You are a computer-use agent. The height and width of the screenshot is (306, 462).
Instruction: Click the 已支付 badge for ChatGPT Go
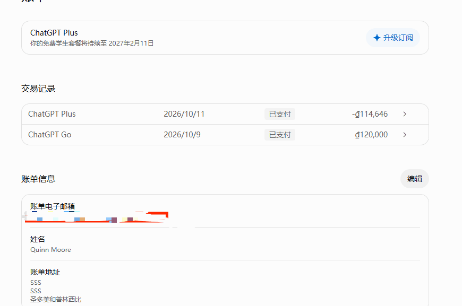tap(280, 135)
